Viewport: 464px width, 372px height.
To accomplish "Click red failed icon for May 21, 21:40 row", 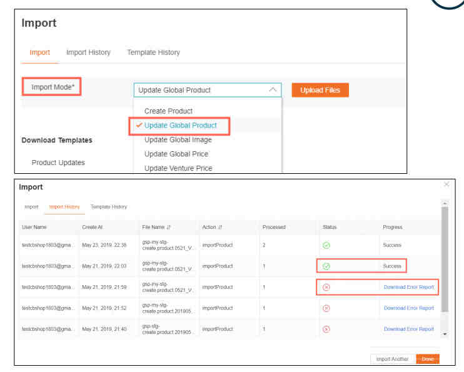I will pos(326,329).
